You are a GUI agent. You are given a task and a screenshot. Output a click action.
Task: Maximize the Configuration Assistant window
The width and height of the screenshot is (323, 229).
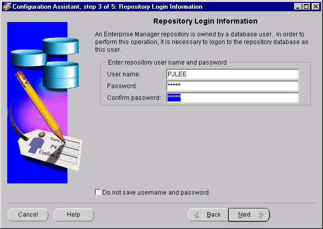(307, 7)
